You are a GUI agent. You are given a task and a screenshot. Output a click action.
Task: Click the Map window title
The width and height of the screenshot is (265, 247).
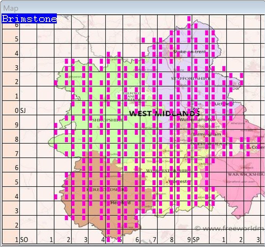[11, 8]
